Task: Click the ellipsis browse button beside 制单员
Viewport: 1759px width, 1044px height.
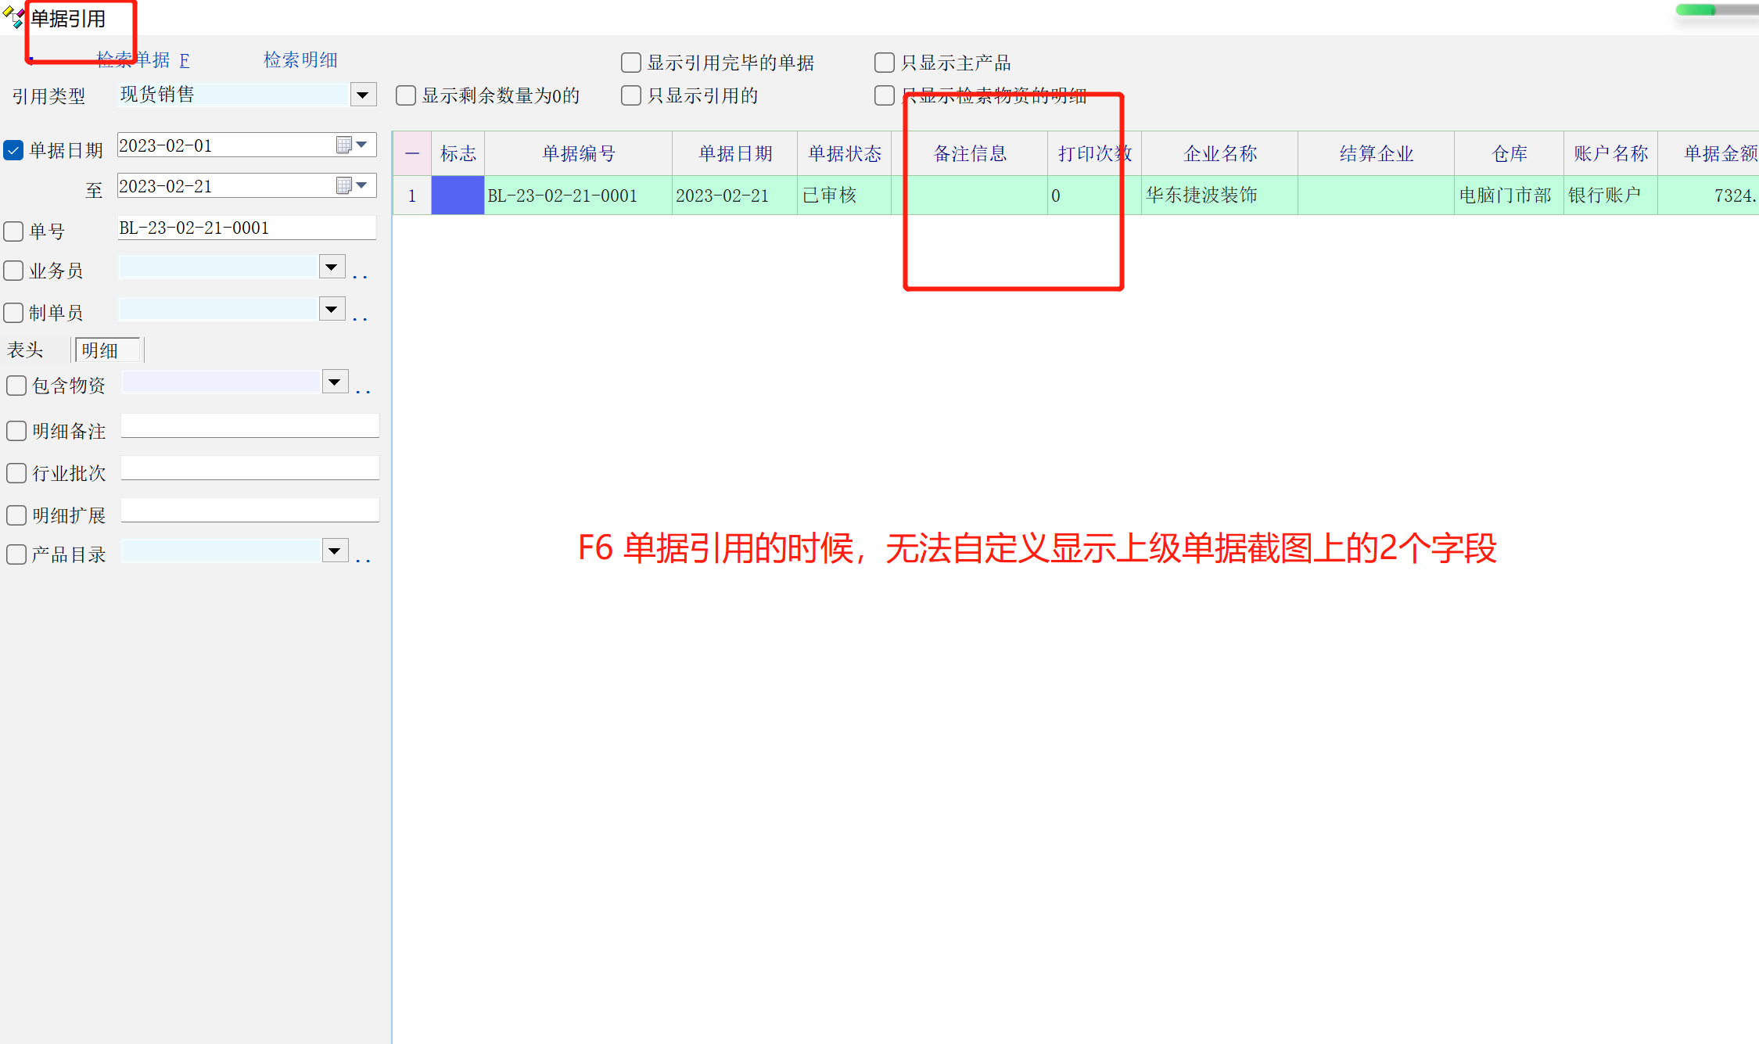Action: coord(360,318)
